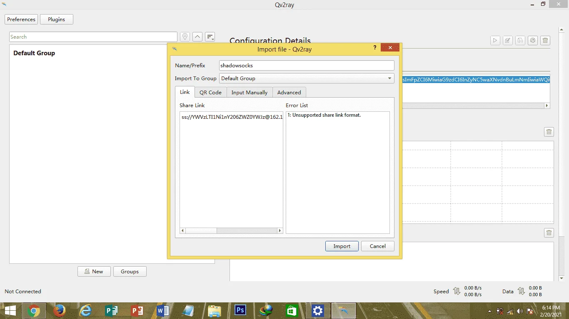Click the Speed up/down arrows icon
Image resolution: width=569 pixels, height=319 pixels.
[x=457, y=291]
